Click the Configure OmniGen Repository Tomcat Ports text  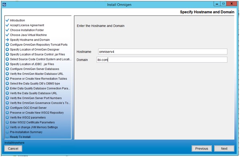(x=39, y=45)
